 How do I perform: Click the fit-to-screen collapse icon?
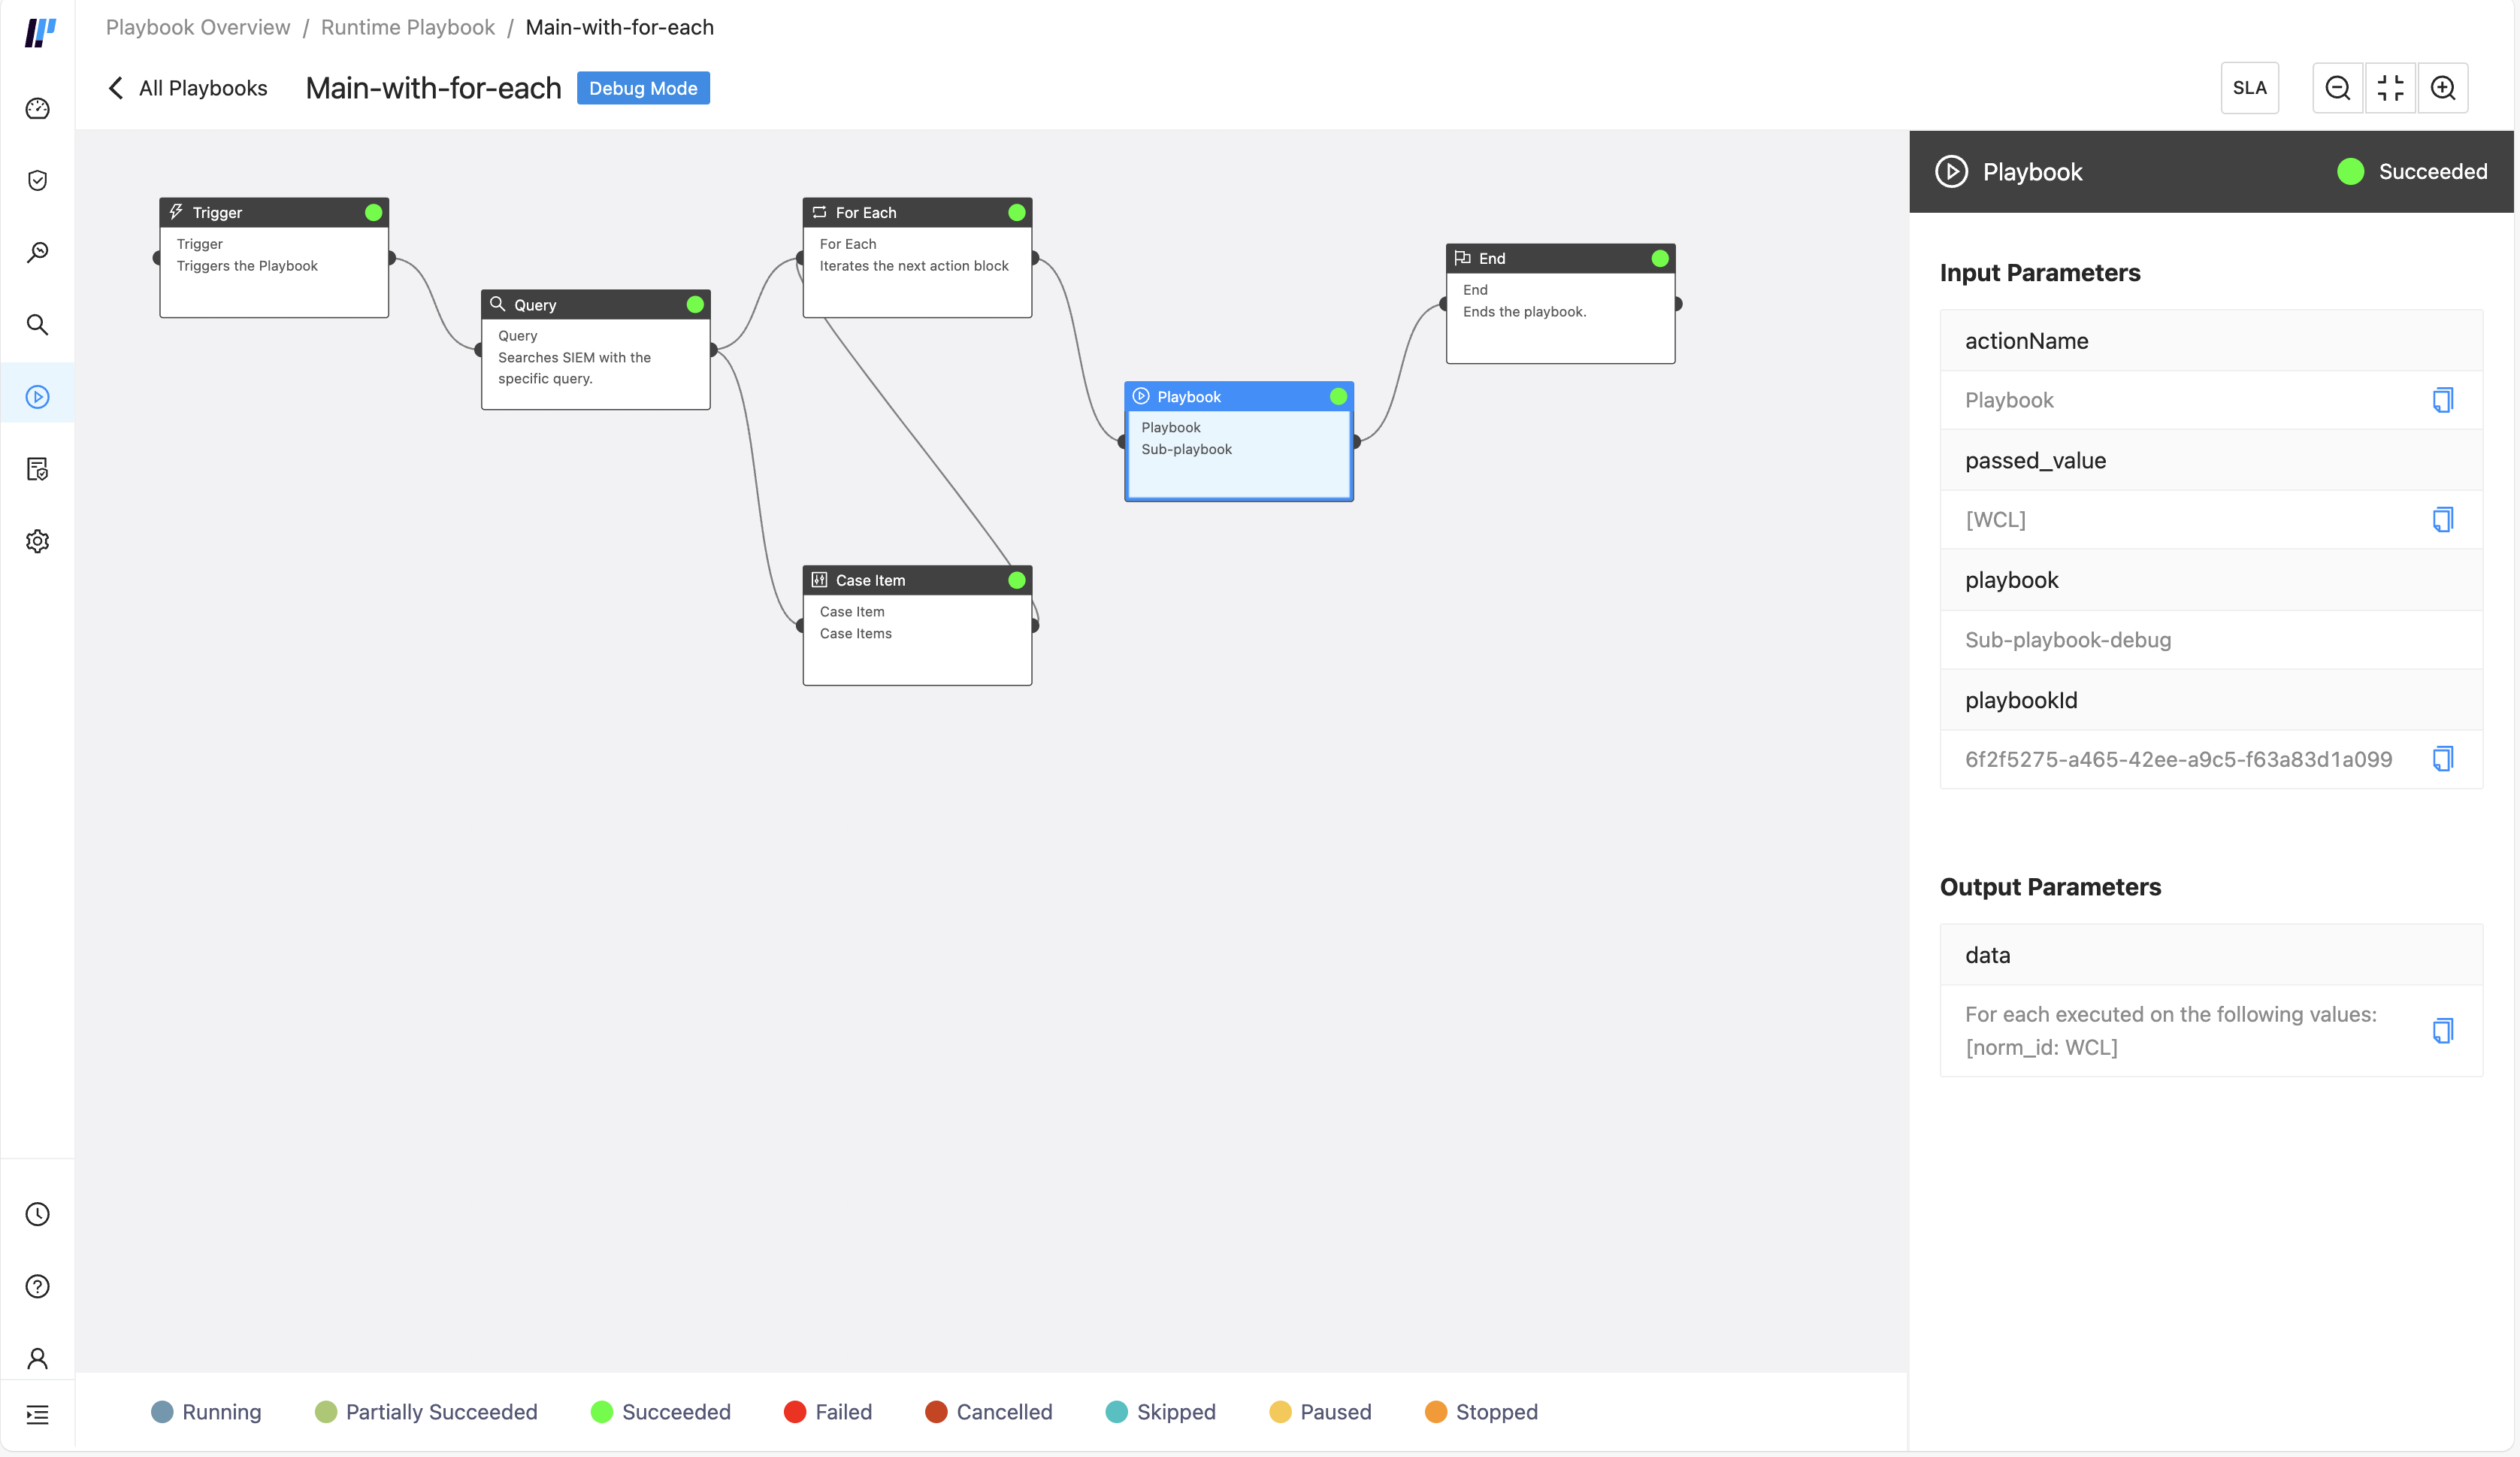[2390, 88]
